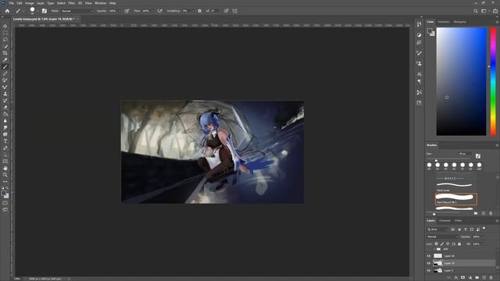
Task: Toggle lock all padlock icon
Action: [459, 244]
